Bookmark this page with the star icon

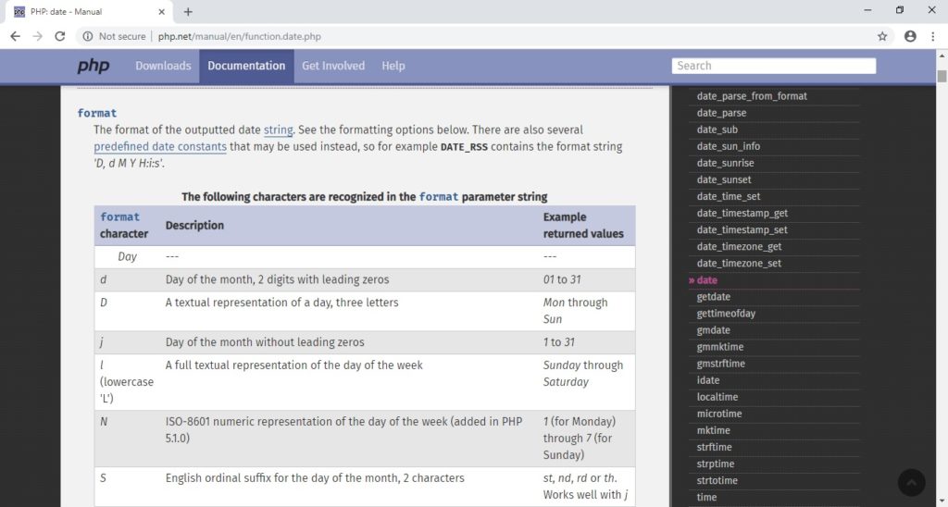882,36
